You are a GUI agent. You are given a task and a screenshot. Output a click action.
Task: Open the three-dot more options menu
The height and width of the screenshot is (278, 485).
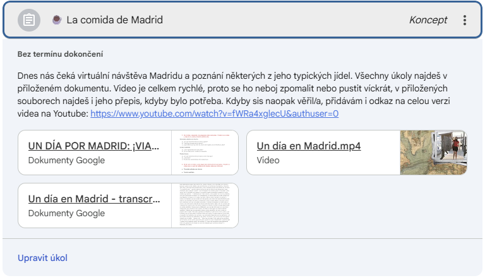click(465, 20)
